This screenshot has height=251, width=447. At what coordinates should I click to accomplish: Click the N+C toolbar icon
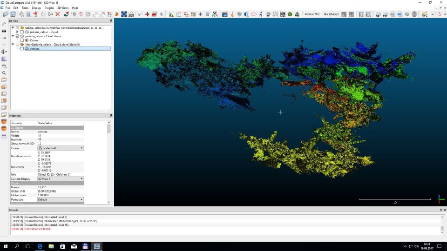[x=425, y=14]
